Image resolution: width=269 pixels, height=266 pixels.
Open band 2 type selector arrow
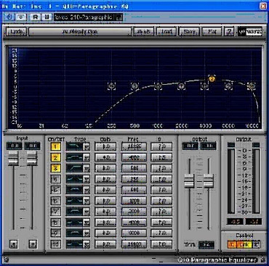(x=87, y=157)
